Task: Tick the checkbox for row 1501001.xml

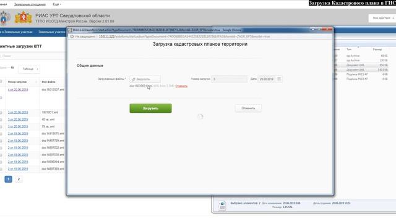Action: [1, 113]
